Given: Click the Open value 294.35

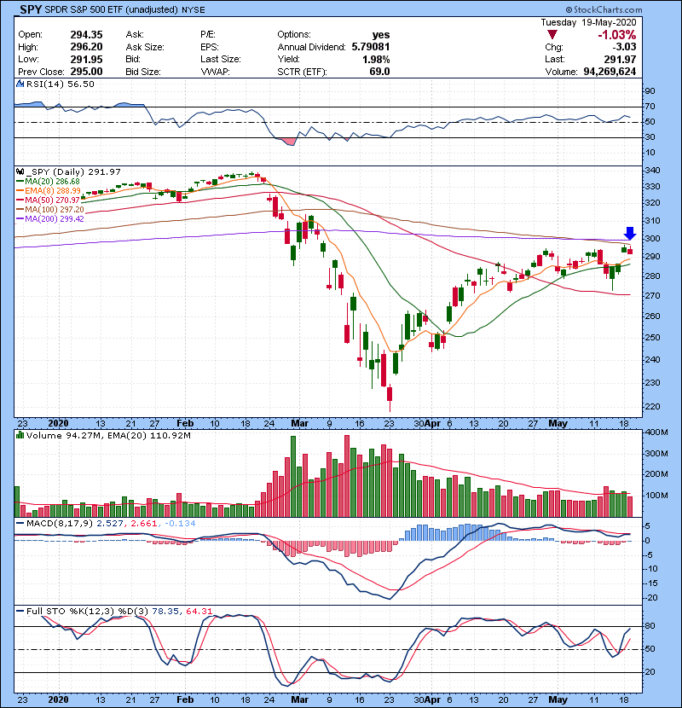Looking at the screenshot, I should pyautogui.click(x=86, y=35).
